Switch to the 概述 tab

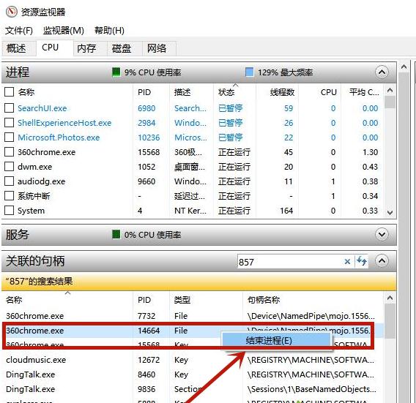click(x=18, y=48)
